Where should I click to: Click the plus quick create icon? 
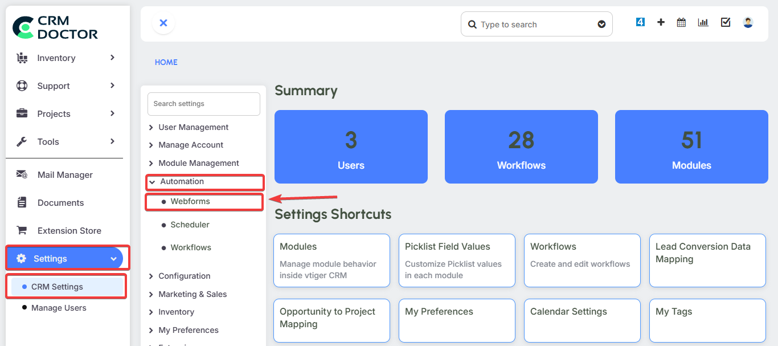click(661, 22)
